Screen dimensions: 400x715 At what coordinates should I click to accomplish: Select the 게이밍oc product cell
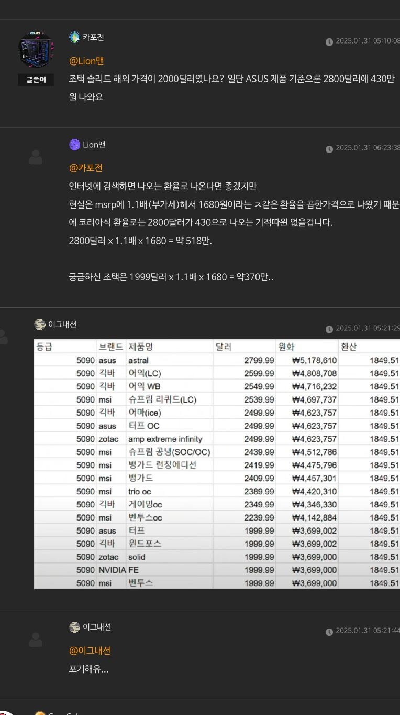pos(170,504)
